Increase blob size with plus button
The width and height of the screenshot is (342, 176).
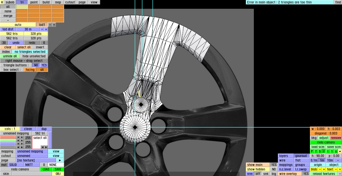[x=324, y=169]
